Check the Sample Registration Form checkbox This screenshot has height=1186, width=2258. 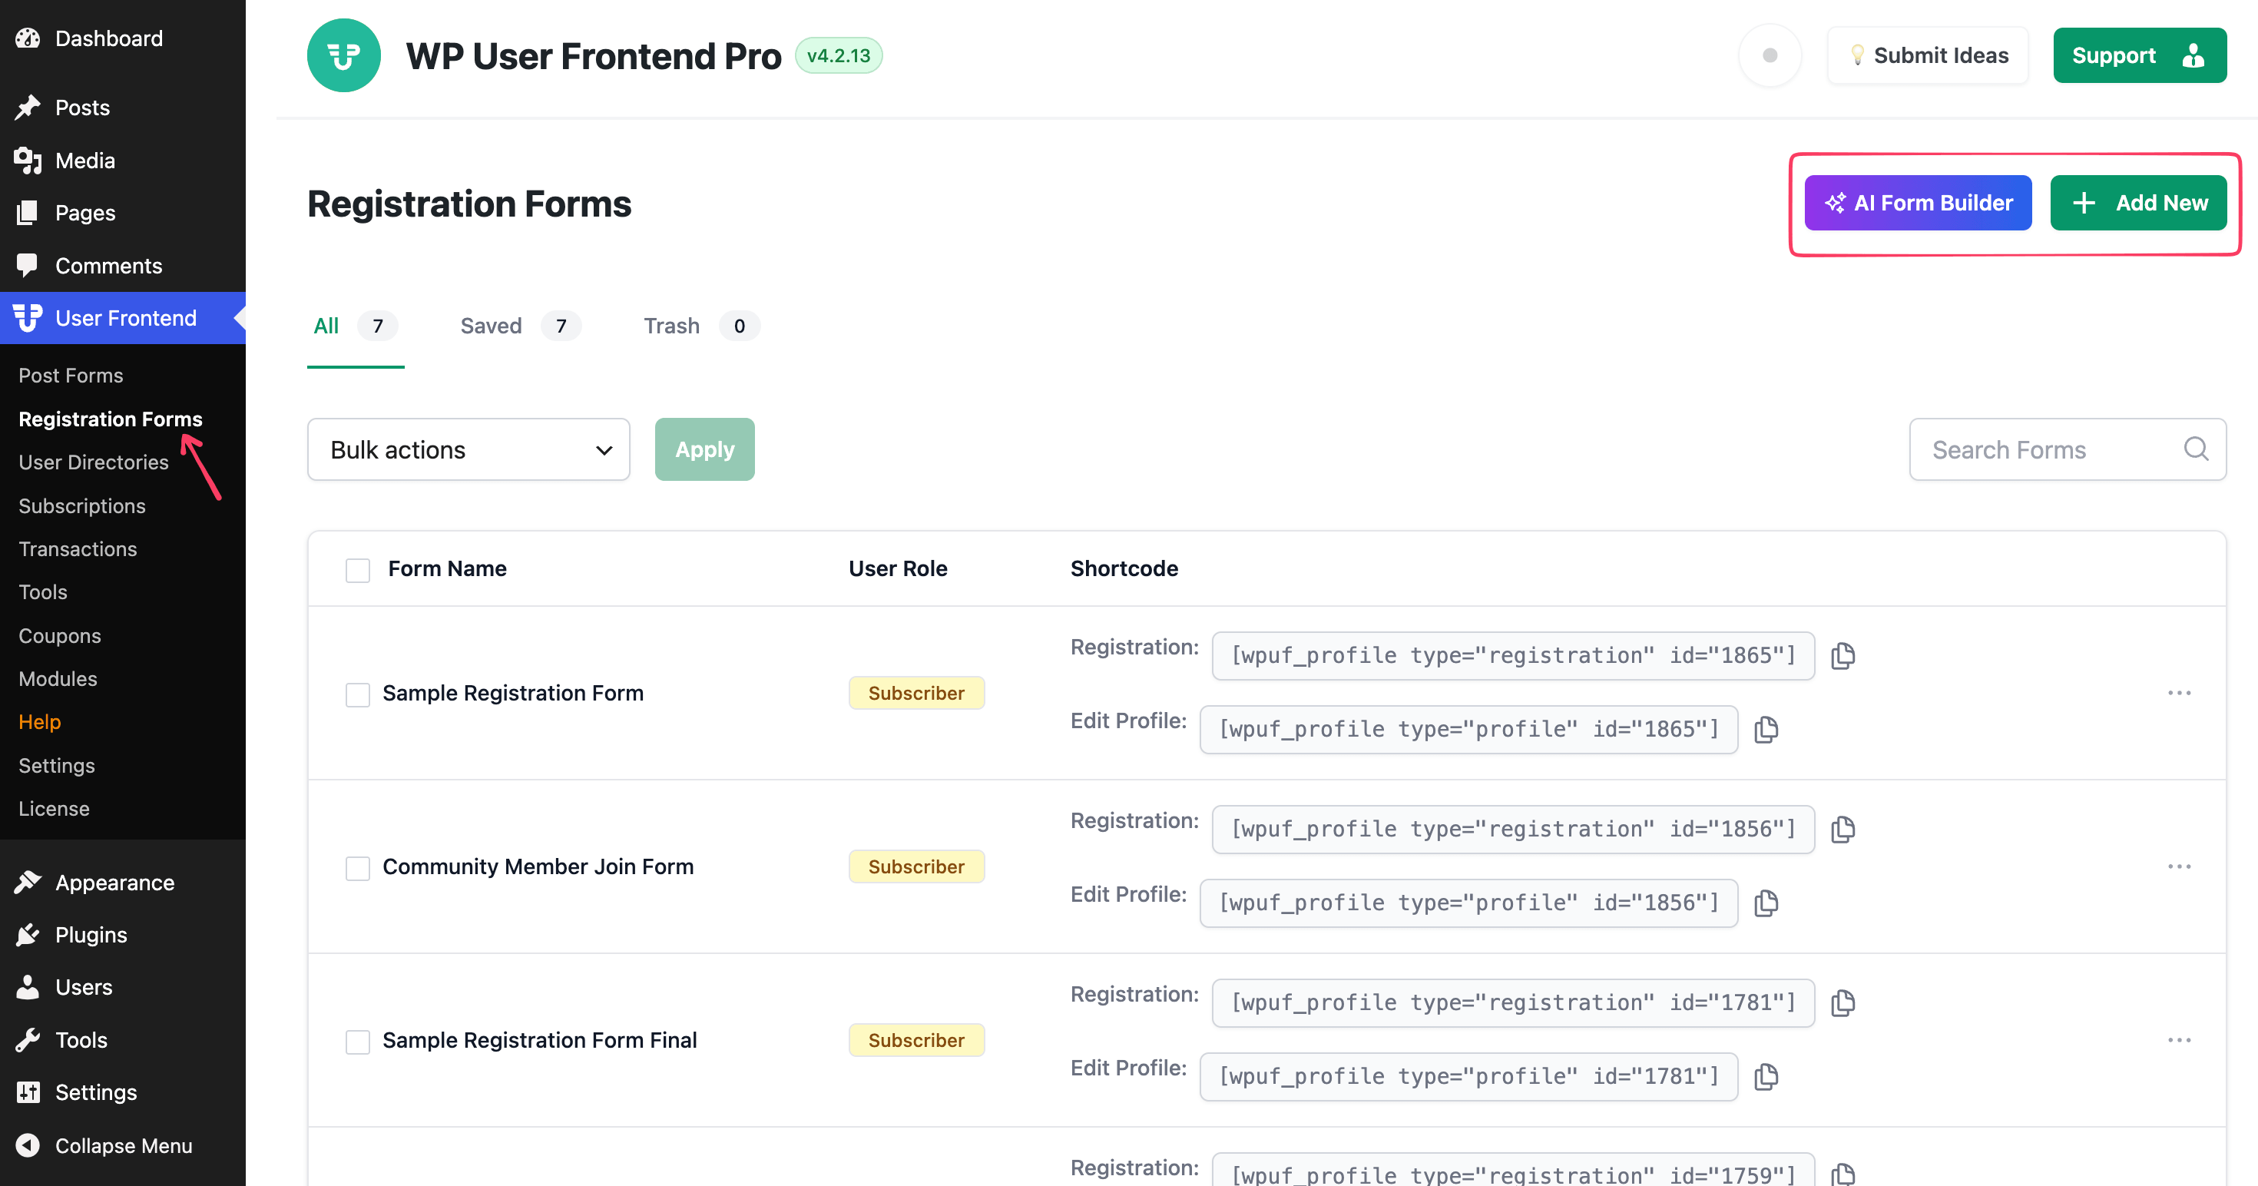358,694
